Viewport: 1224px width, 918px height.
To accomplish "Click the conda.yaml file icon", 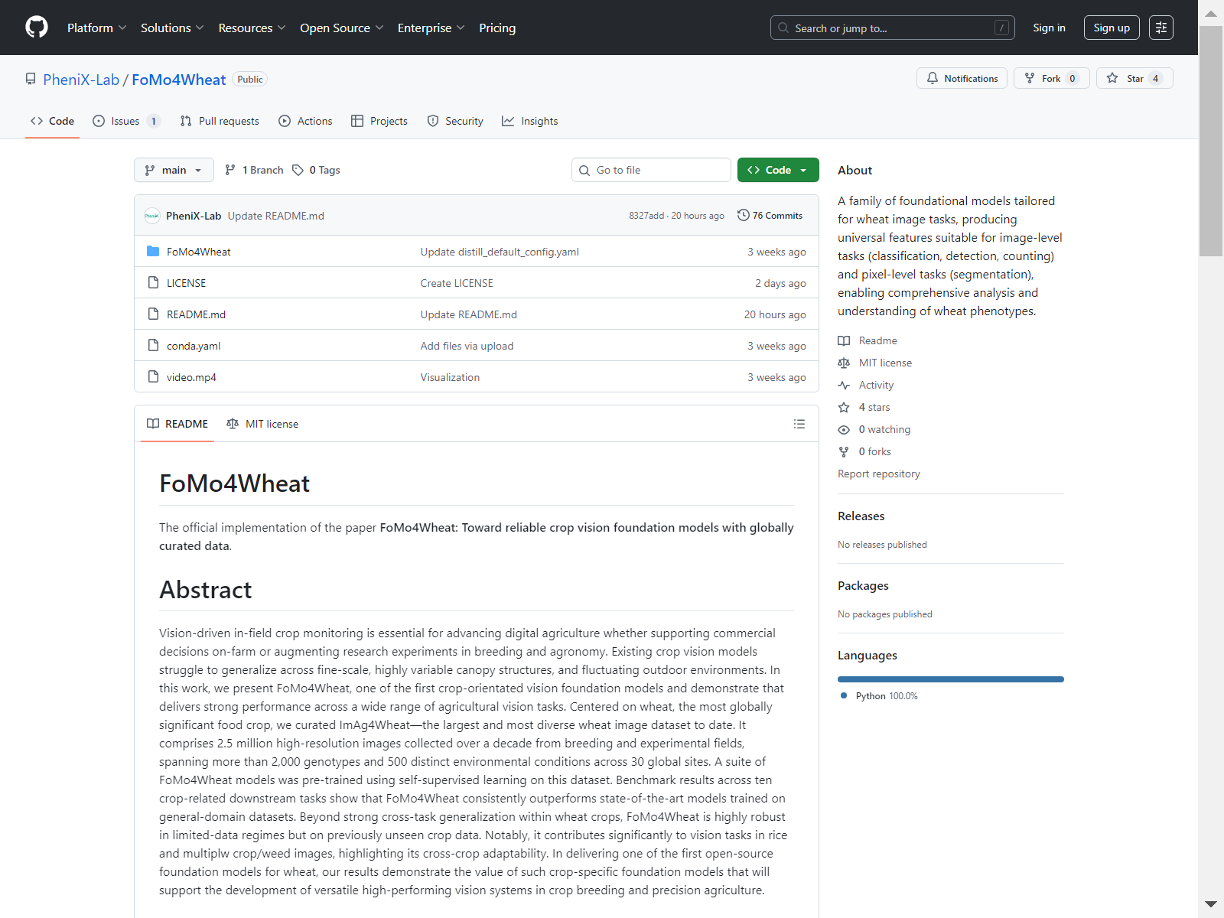I will [153, 346].
